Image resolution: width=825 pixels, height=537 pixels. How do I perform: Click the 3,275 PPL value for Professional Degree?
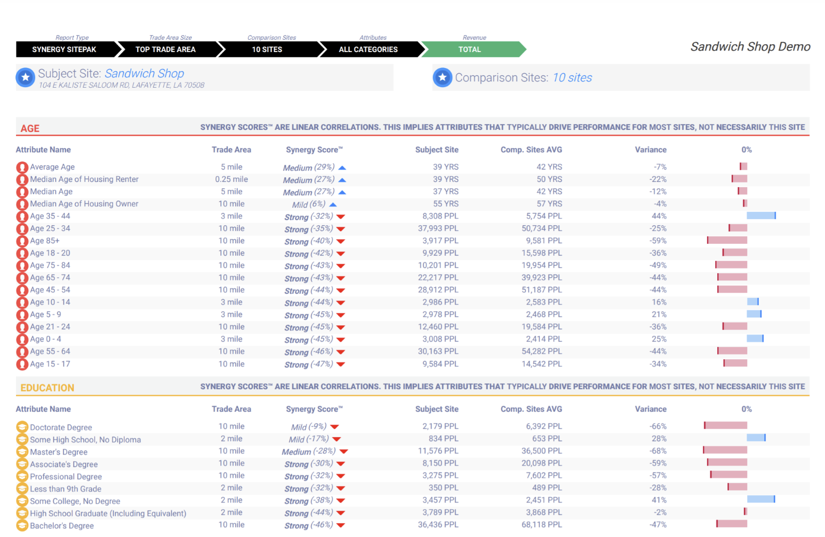pos(440,476)
